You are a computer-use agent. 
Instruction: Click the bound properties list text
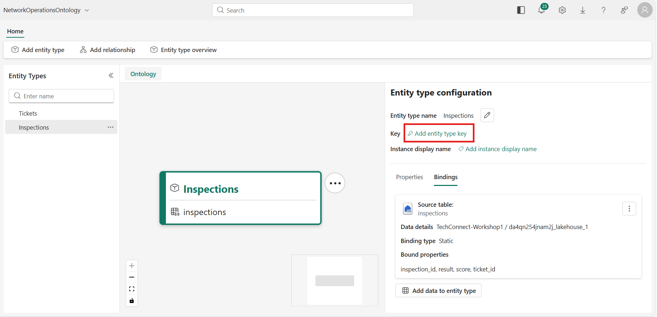click(448, 269)
